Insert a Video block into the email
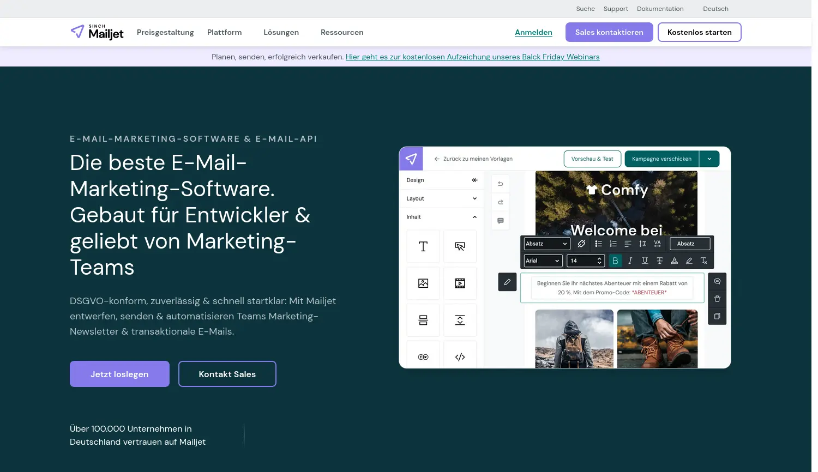Image resolution: width=818 pixels, height=472 pixels. [x=460, y=283]
